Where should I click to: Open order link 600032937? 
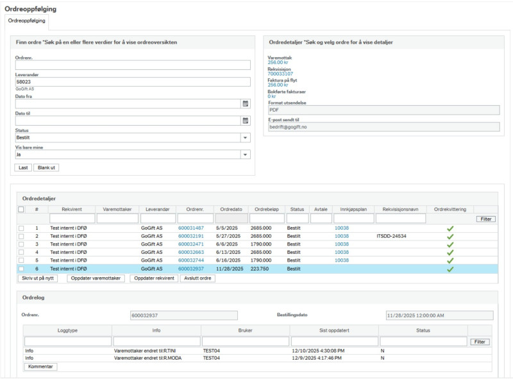[190, 269]
